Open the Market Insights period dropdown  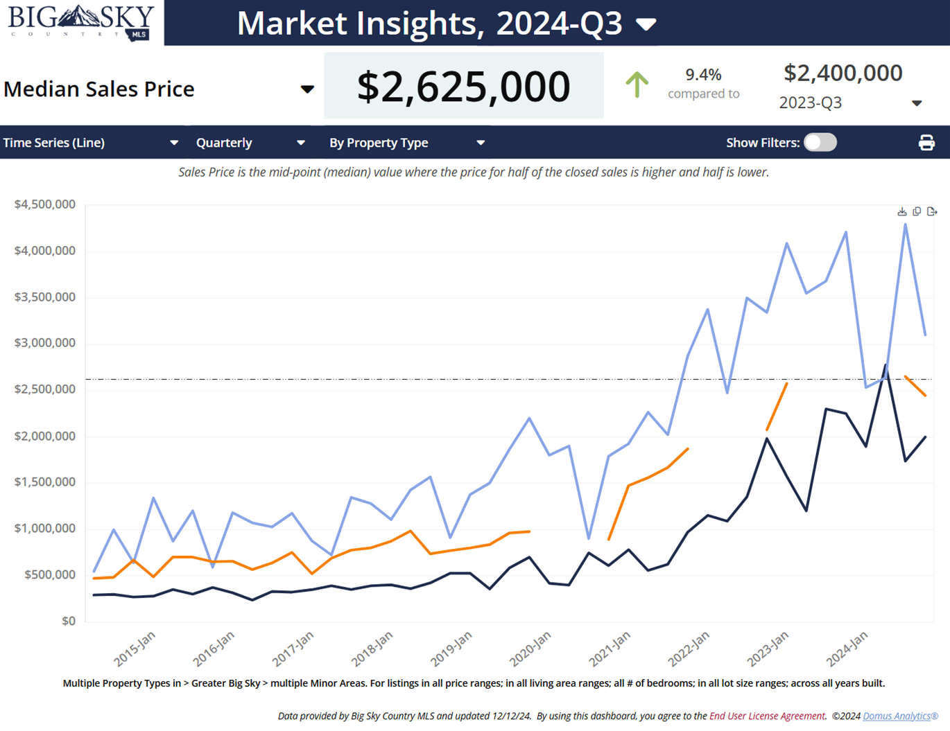point(646,25)
